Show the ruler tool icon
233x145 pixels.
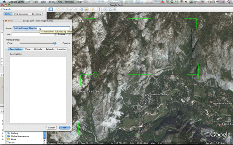point(99,9)
